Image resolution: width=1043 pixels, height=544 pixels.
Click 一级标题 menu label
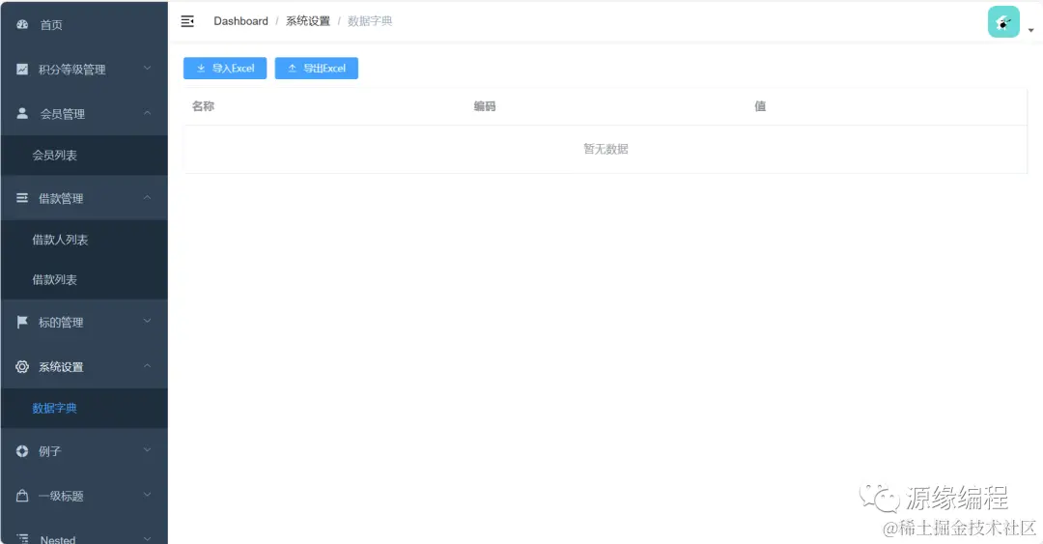point(61,496)
